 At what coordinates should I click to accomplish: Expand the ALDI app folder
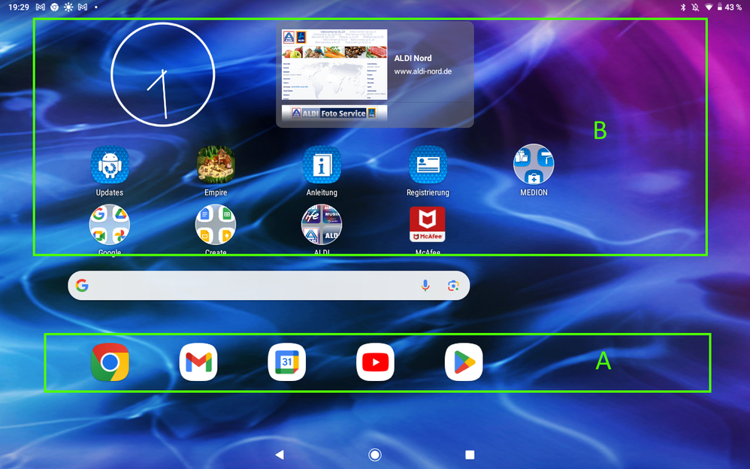pos(322,225)
